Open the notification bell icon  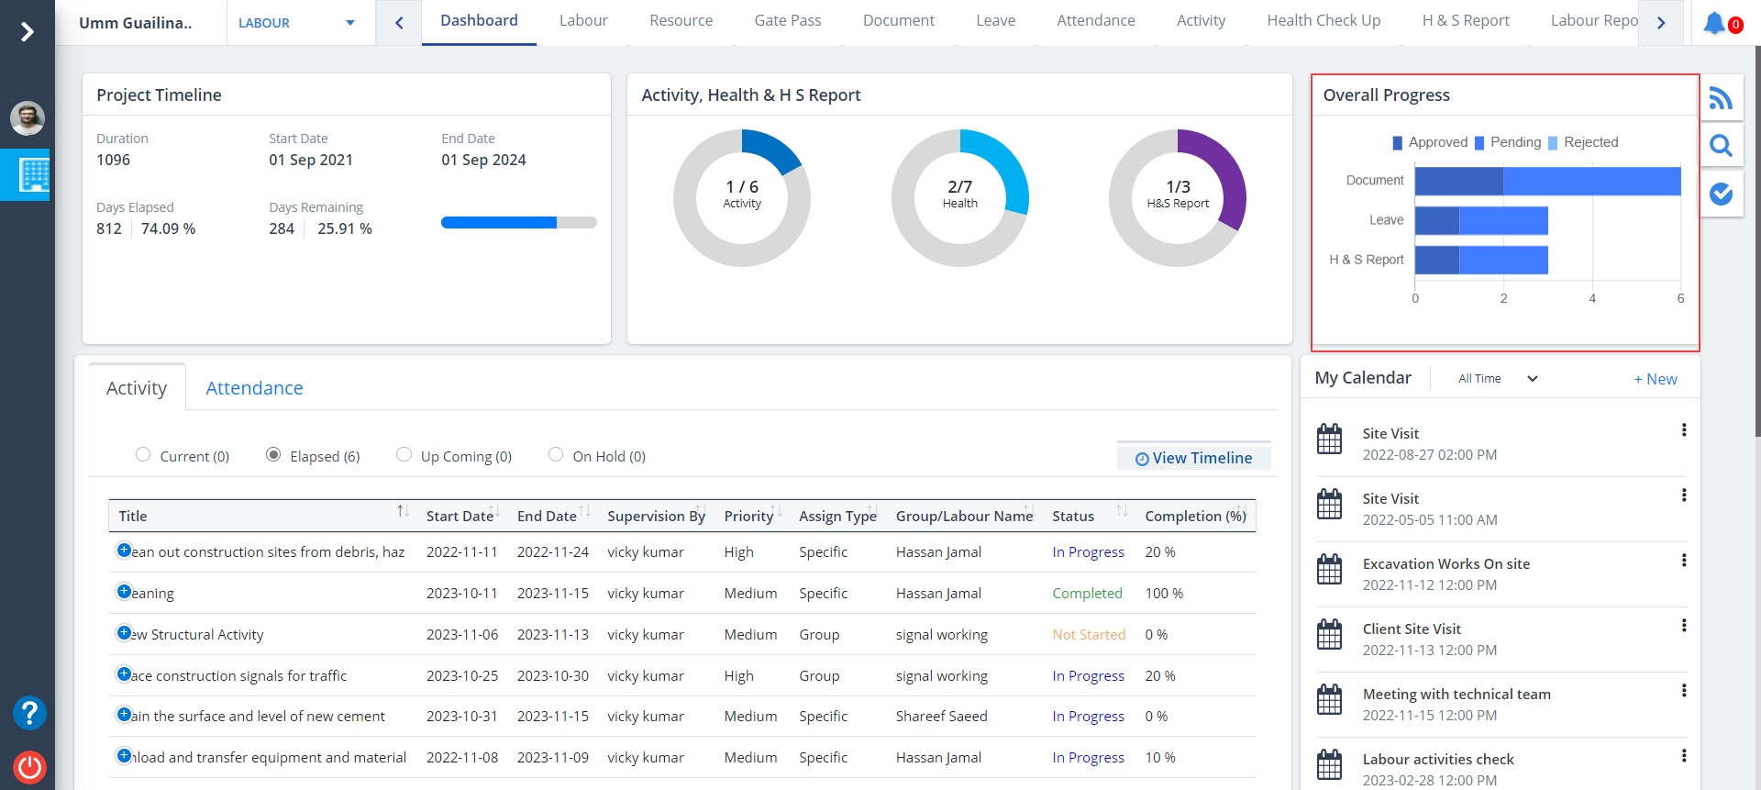(x=1713, y=23)
